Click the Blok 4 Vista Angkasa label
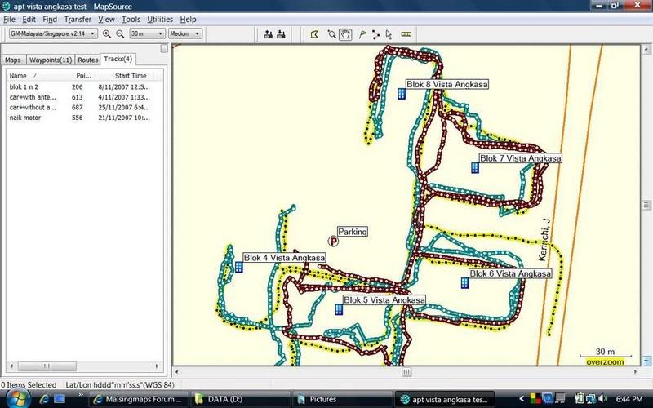 (284, 258)
